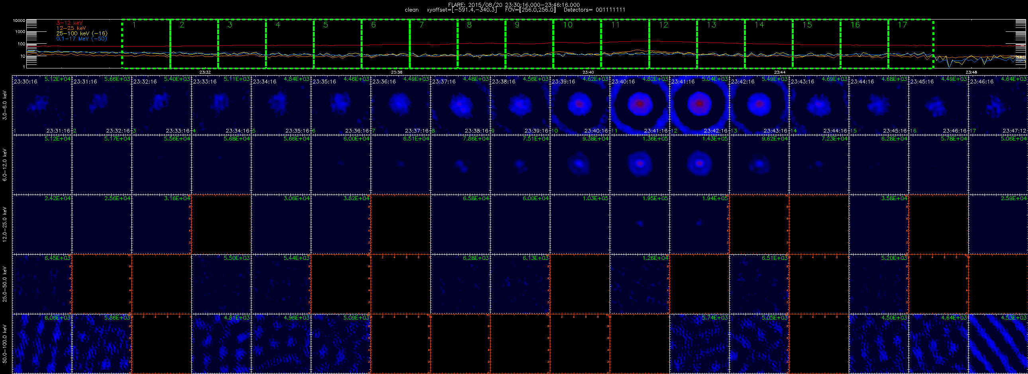Image resolution: width=1028 pixels, height=374 pixels.
Task: Open the 6.0-12.0 keV image for interval 11
Action: coord(640,164)
